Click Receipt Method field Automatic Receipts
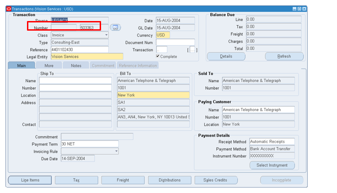 point(272,141)
